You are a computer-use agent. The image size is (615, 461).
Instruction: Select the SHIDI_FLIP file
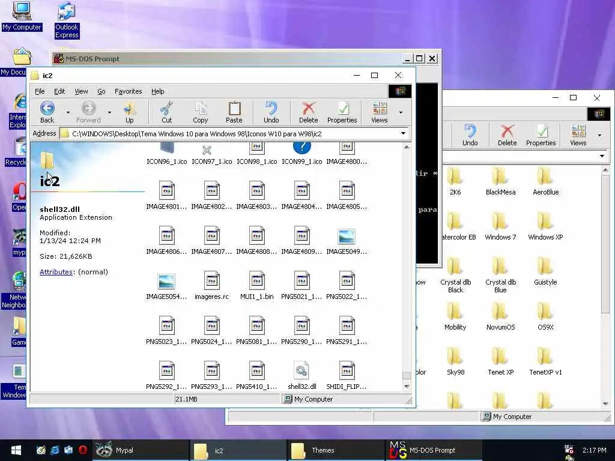pos(347,370)
